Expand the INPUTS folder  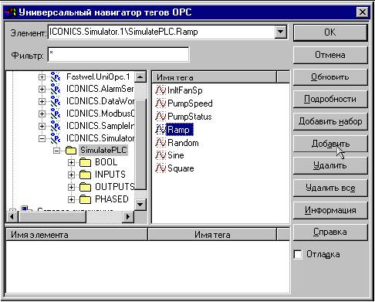71,175
